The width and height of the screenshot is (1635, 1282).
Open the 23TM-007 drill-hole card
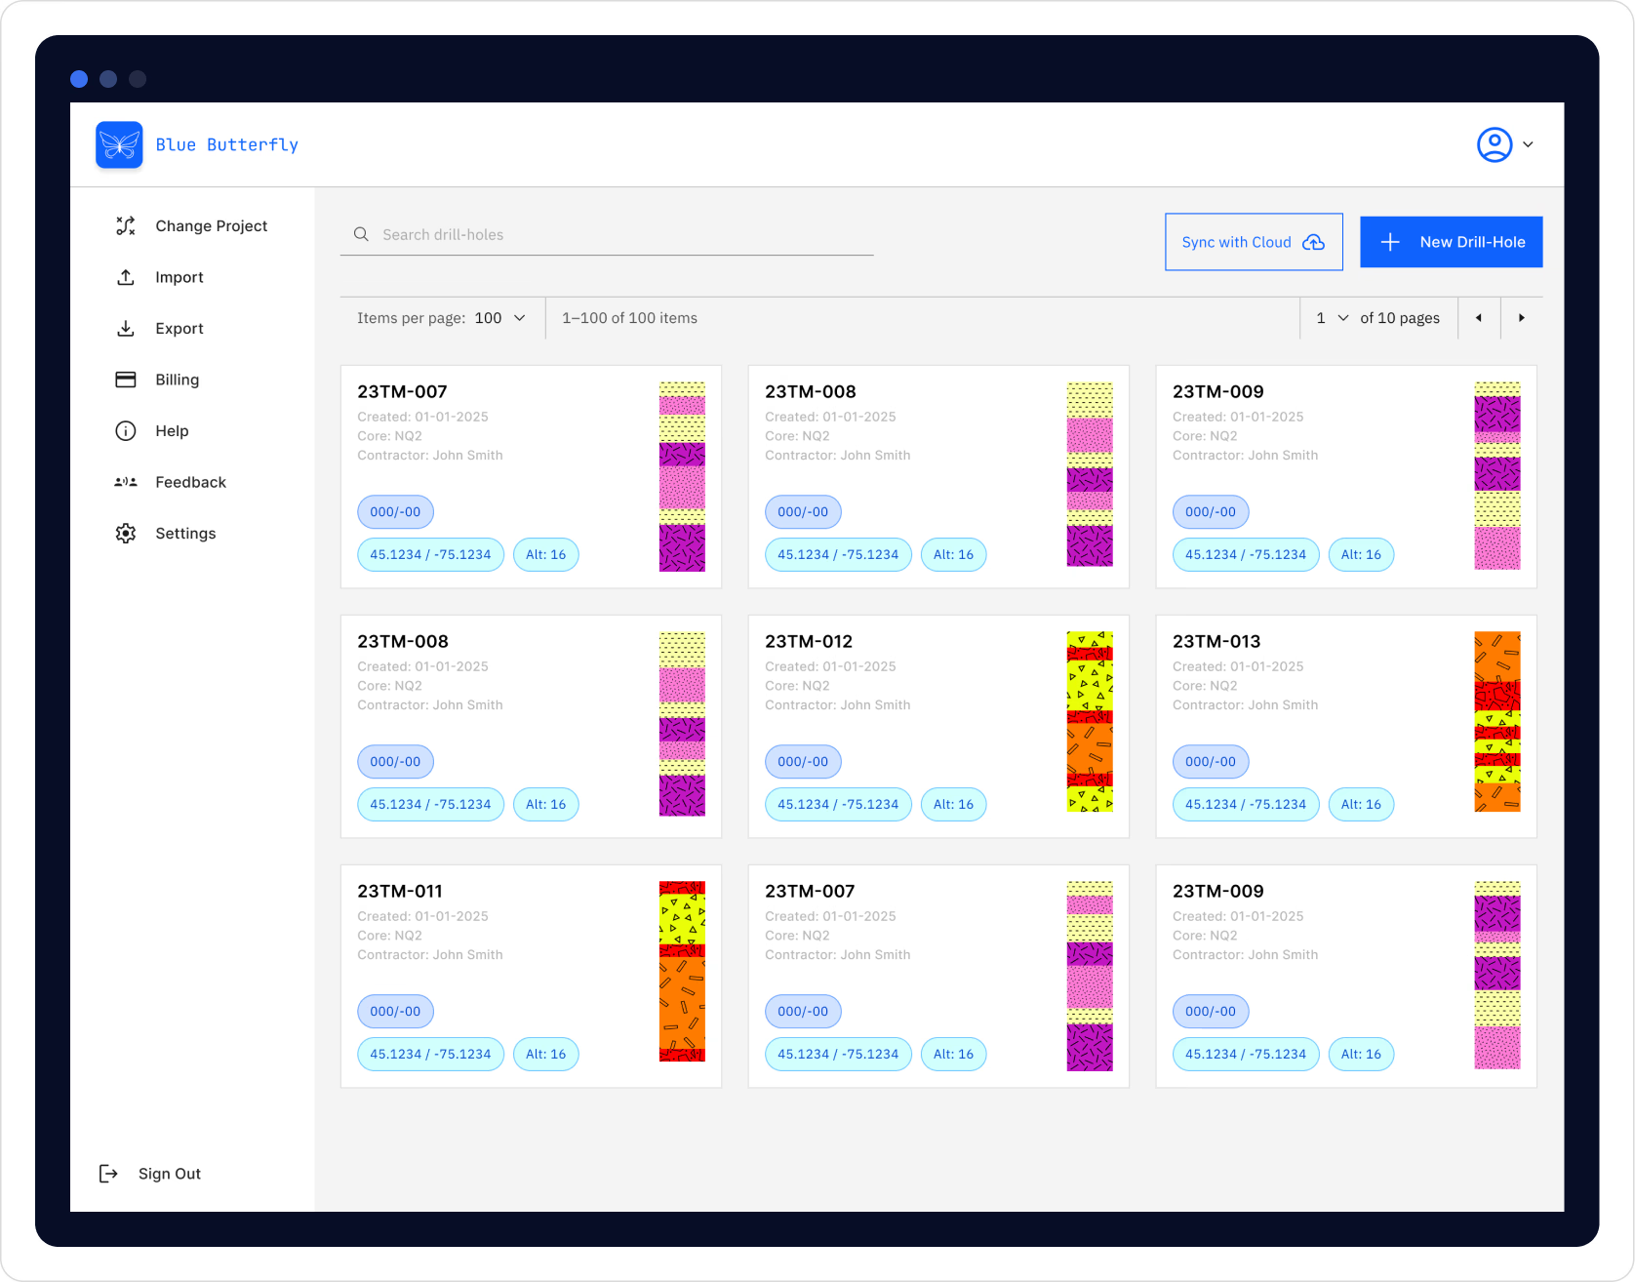403,391
